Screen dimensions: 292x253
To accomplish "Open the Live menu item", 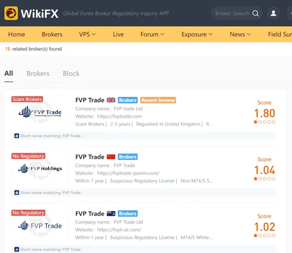I will click(x=118, y=34).
